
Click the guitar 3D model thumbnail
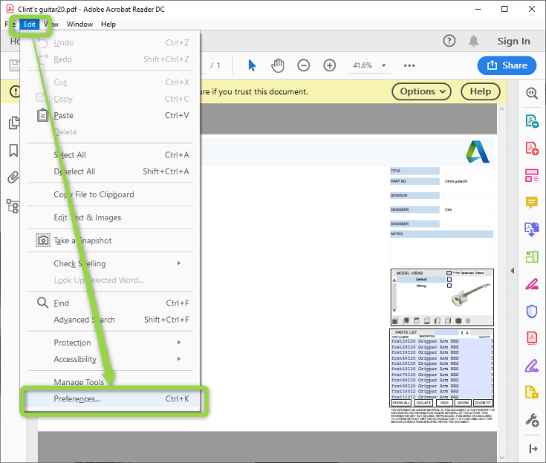tap(472, 295)
